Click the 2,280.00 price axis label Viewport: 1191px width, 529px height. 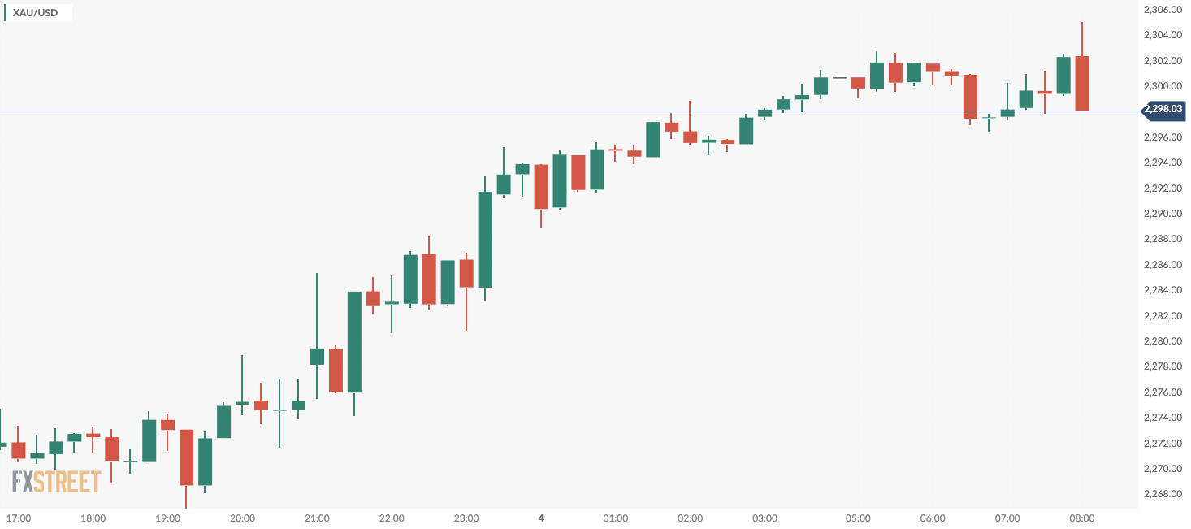click(x=1162, y=341)
